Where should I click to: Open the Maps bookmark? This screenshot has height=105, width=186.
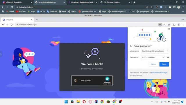[31, 11]
